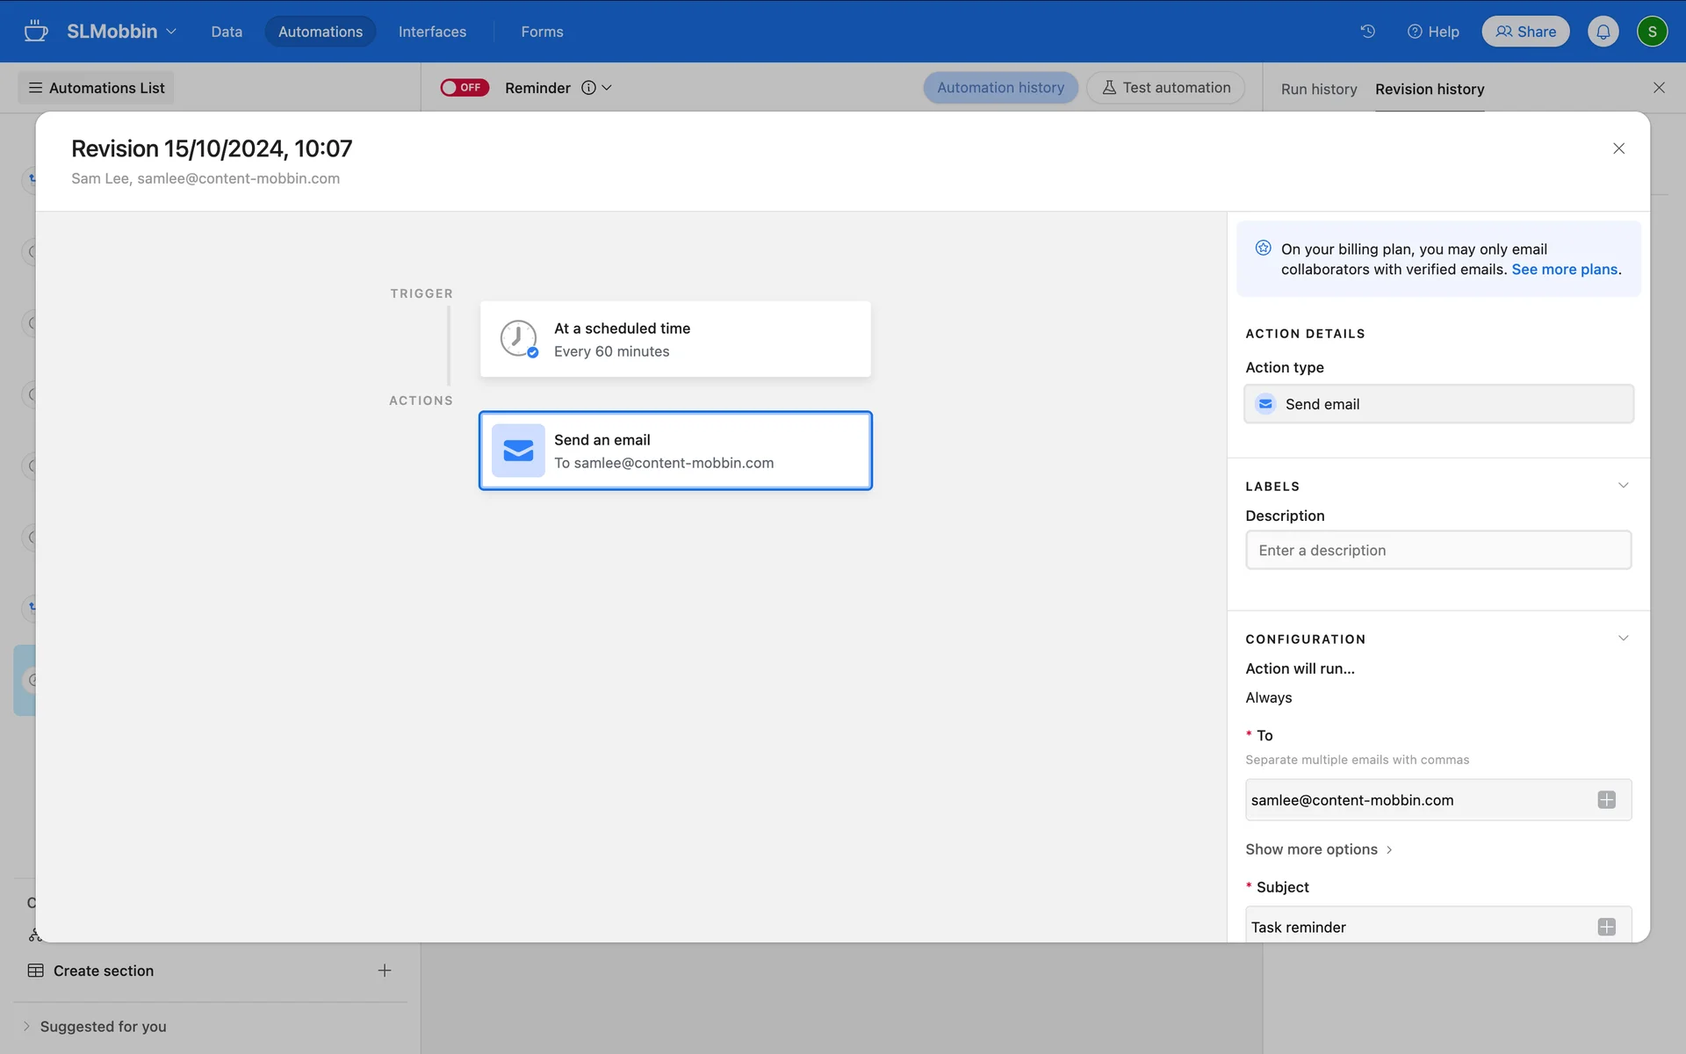The image size is (1686, 1054).
Task: Switch to the Run history tab
Action: tap(1318, 89)
